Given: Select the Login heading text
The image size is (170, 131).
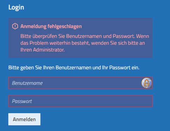Looking at the screenshot, I should [16, 7].
